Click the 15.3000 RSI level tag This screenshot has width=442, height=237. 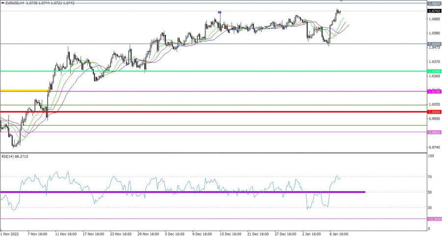(x=434, y=219)
